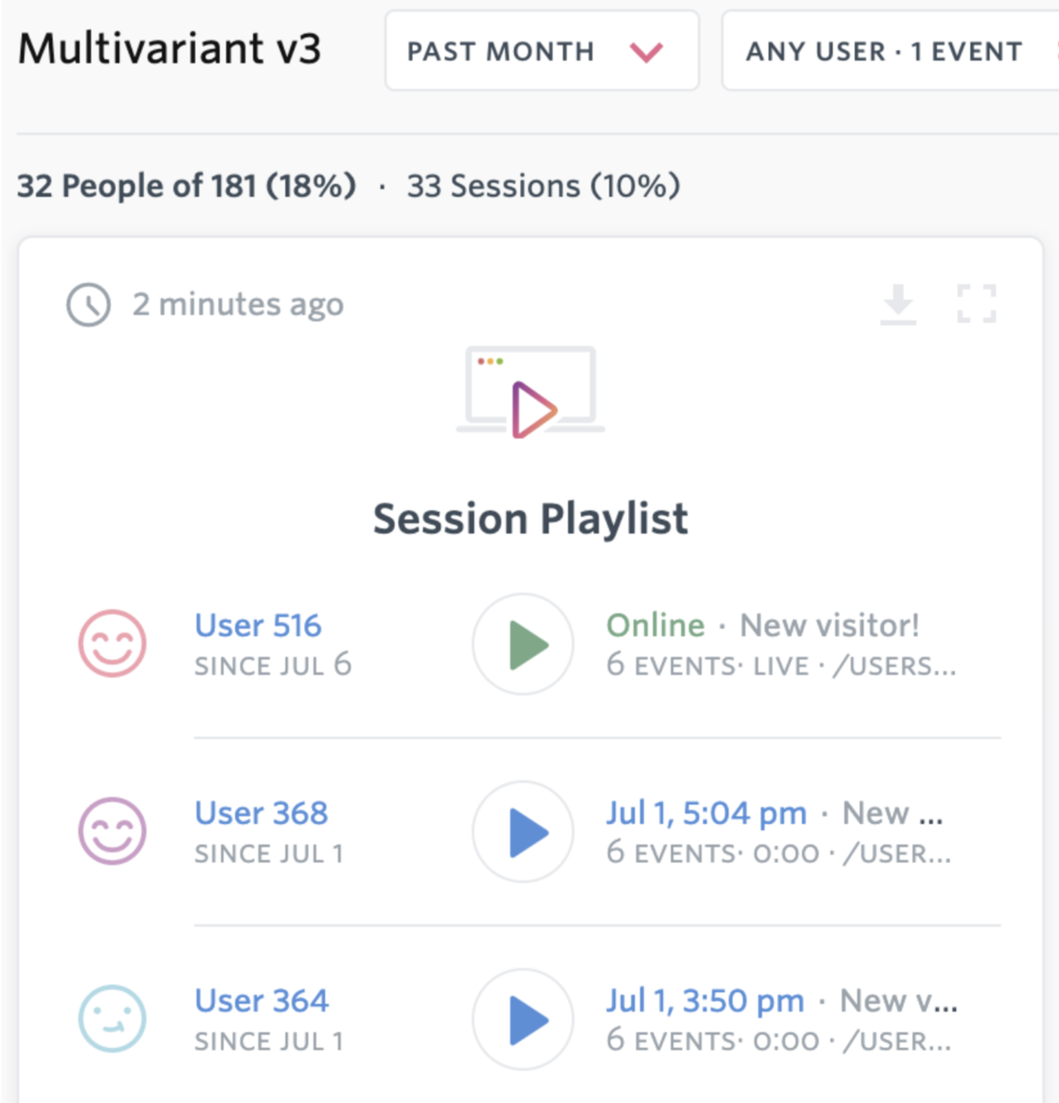
Task: Click the pink chevron in PAST MONTH
Action: point(647,53)
